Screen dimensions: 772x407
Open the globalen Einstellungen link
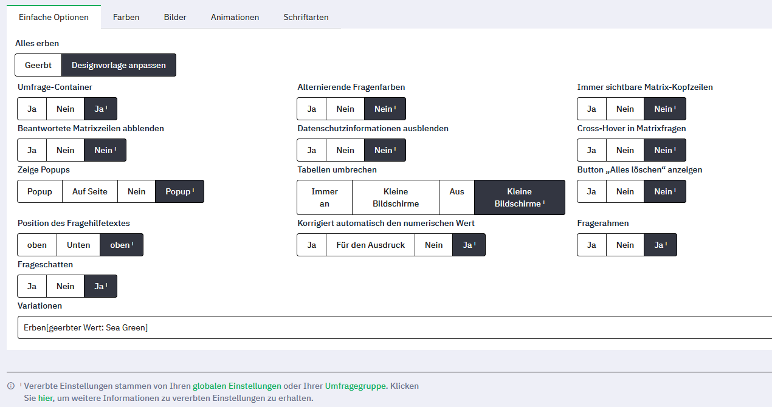click(236, 386)
